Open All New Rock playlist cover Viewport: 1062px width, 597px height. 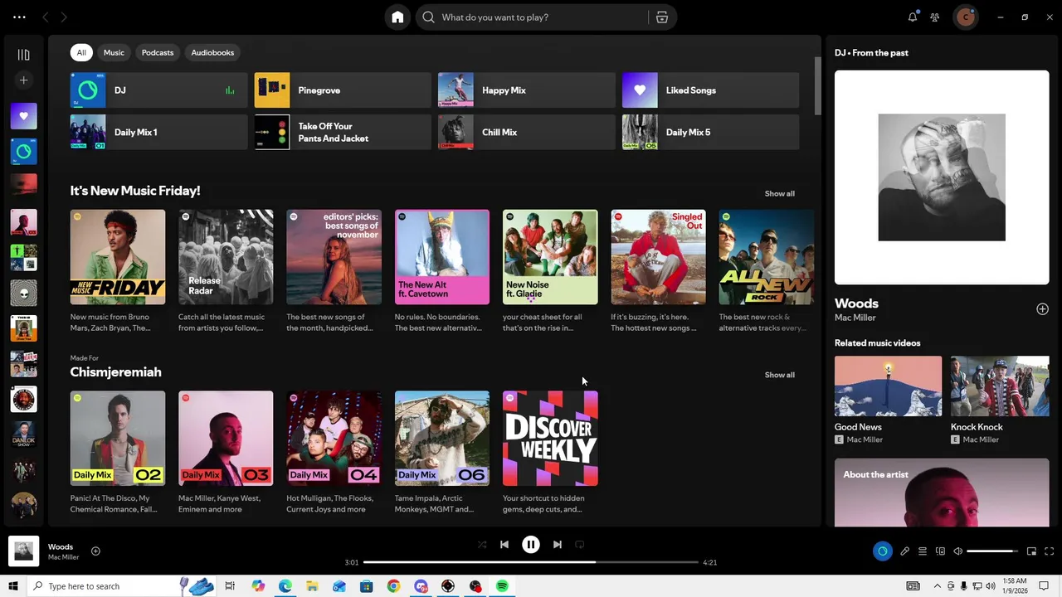click(x=767, y=257)
